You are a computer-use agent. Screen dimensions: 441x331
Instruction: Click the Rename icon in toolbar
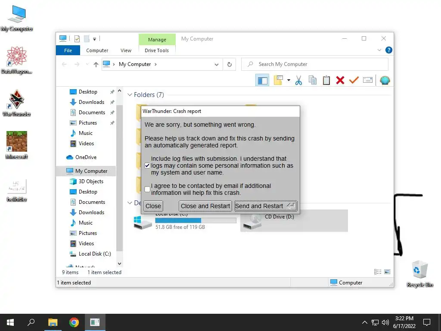pos(368,80)
